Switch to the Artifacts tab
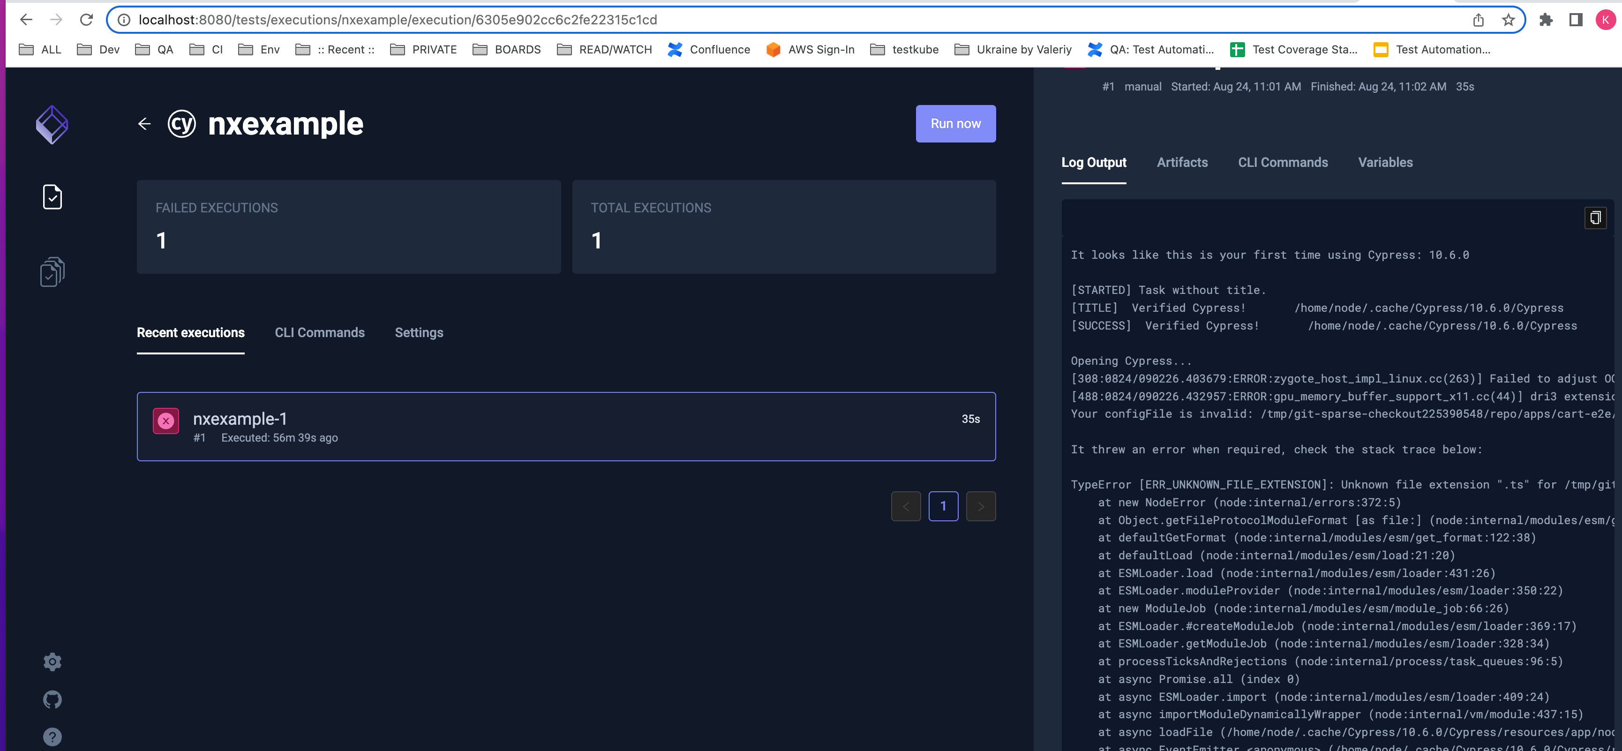1622x751 pixels. (x=1182, y=162)
